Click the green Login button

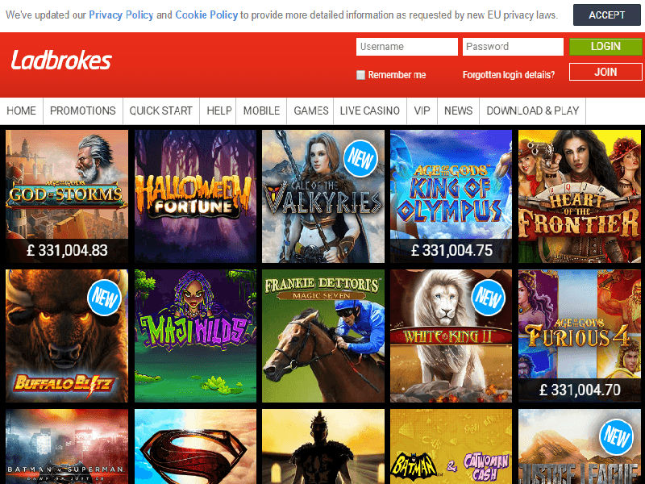coord(605,47)
